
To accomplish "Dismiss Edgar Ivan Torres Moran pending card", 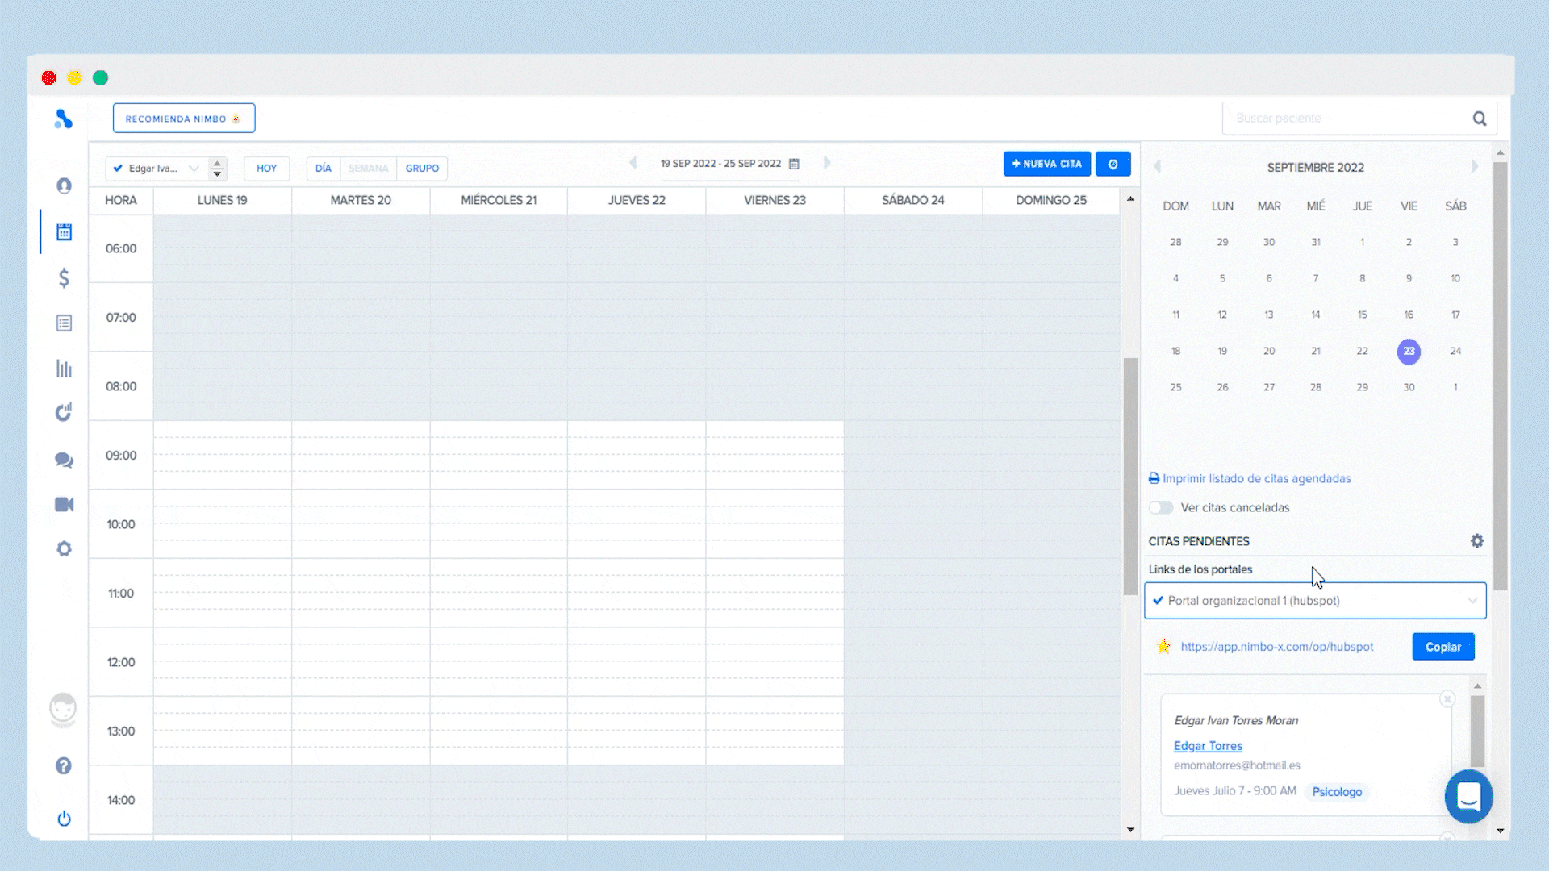I will point(1447,699).
